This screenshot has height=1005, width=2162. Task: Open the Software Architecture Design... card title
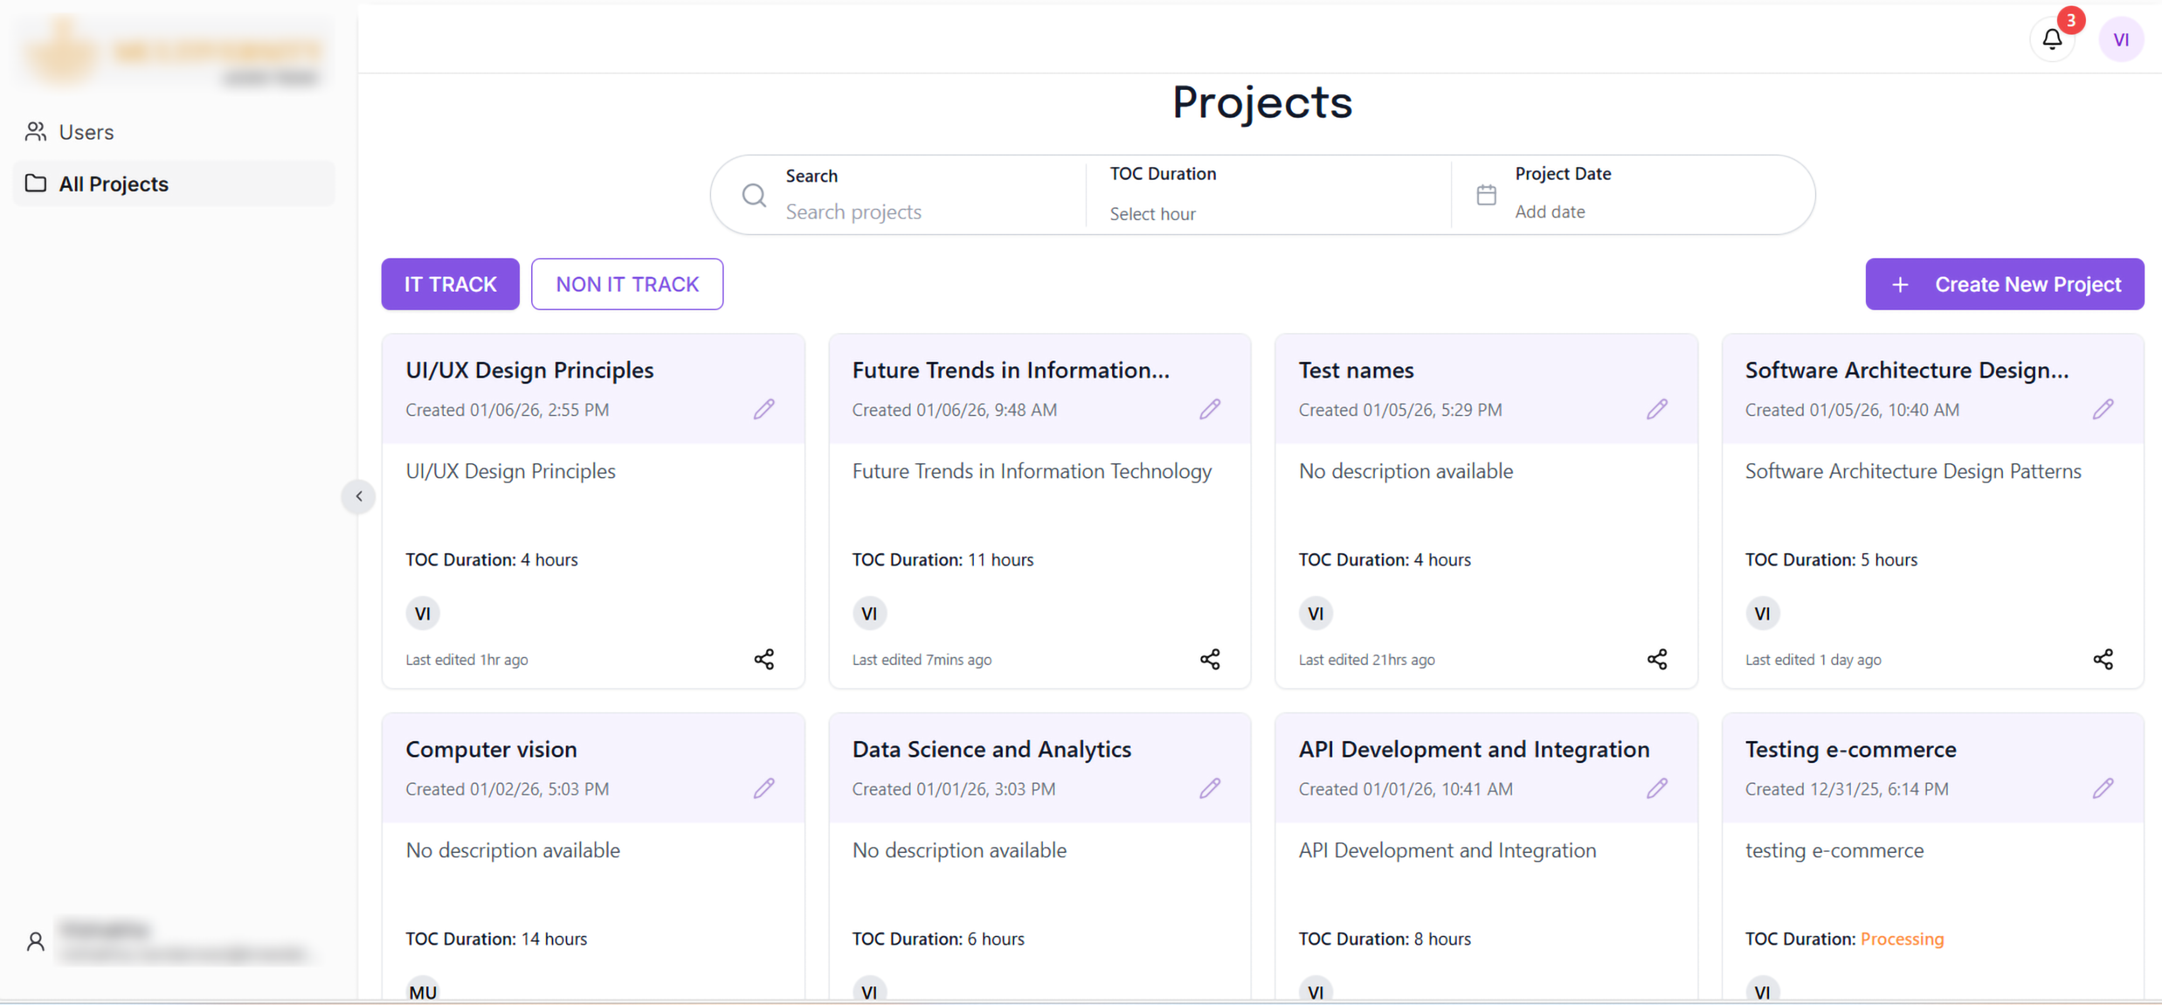(x=1907, y=370)
